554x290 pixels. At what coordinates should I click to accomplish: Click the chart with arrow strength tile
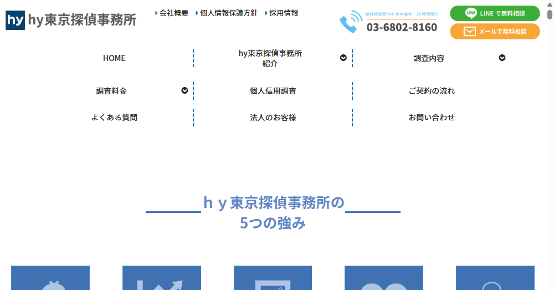click(x=161, y=278)
